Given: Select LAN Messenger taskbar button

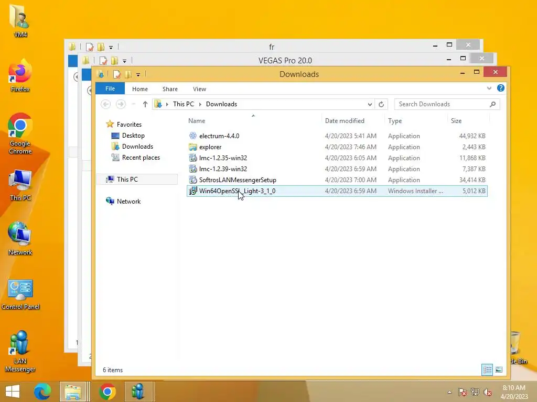Looking at the screenshot, I should click(x=138, y=392).
